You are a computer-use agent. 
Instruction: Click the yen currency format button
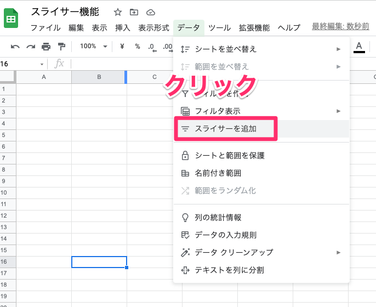pos(122,47)
